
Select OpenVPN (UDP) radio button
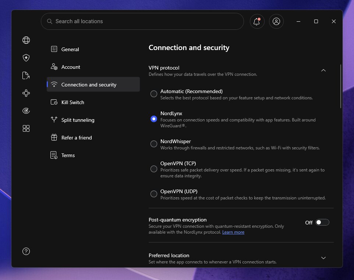154,194
